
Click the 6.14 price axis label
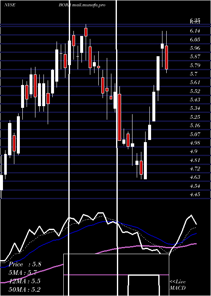(195, 31)
